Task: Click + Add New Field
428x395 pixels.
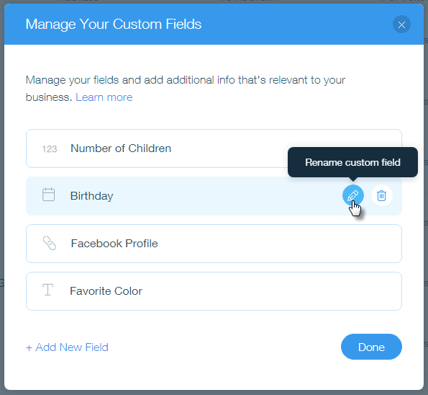Action: coord(67,347)
